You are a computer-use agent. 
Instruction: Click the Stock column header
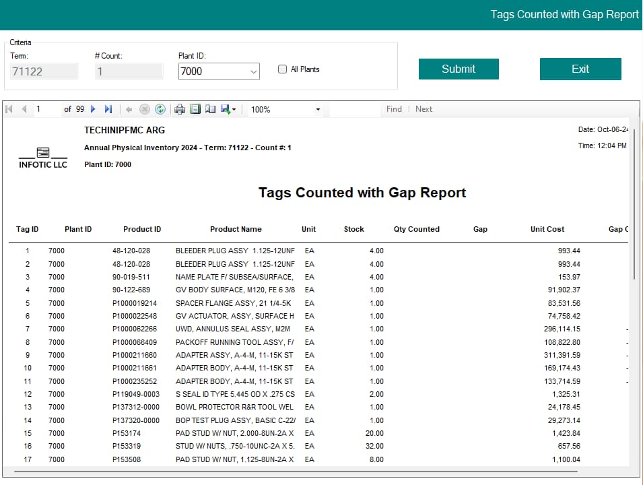click(353, 230)
